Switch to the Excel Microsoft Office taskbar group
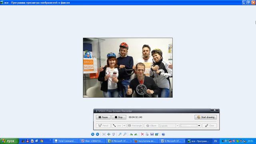Screen dimensions: 256x144 (119, 141)
